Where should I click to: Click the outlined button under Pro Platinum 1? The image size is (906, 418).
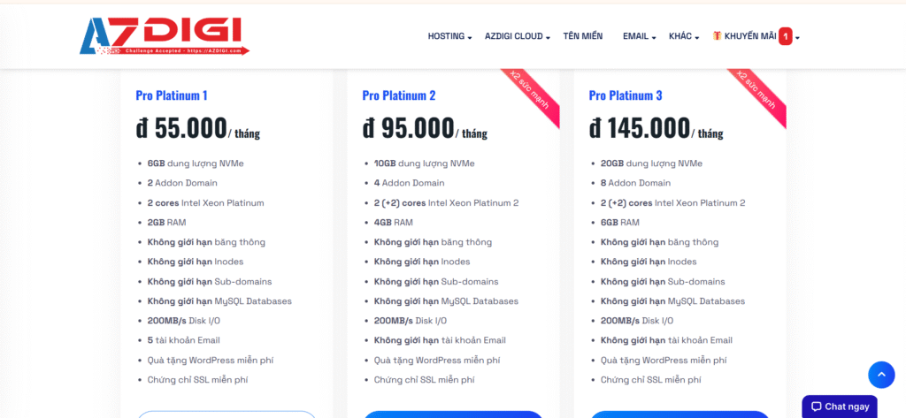[x=226, y=414]
